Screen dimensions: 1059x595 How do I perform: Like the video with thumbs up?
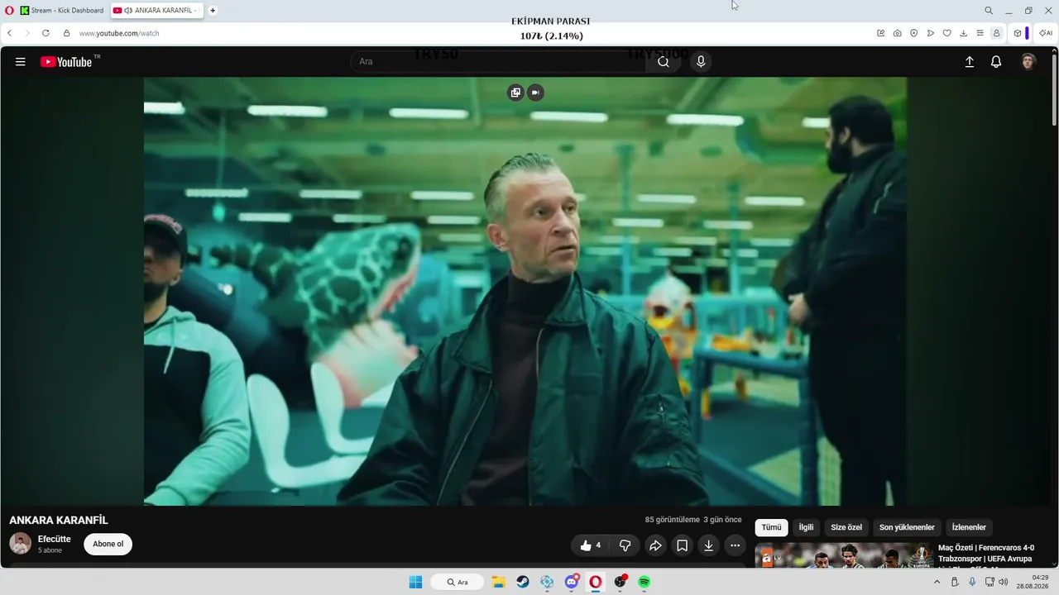[x=590, y=545]
